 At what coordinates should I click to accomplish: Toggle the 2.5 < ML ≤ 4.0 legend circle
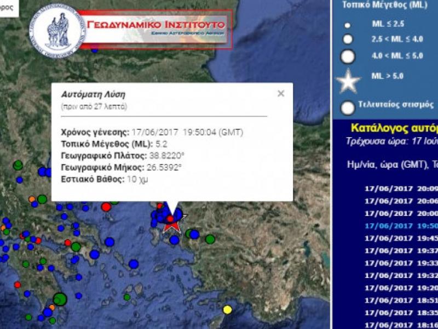coord(347,38)
